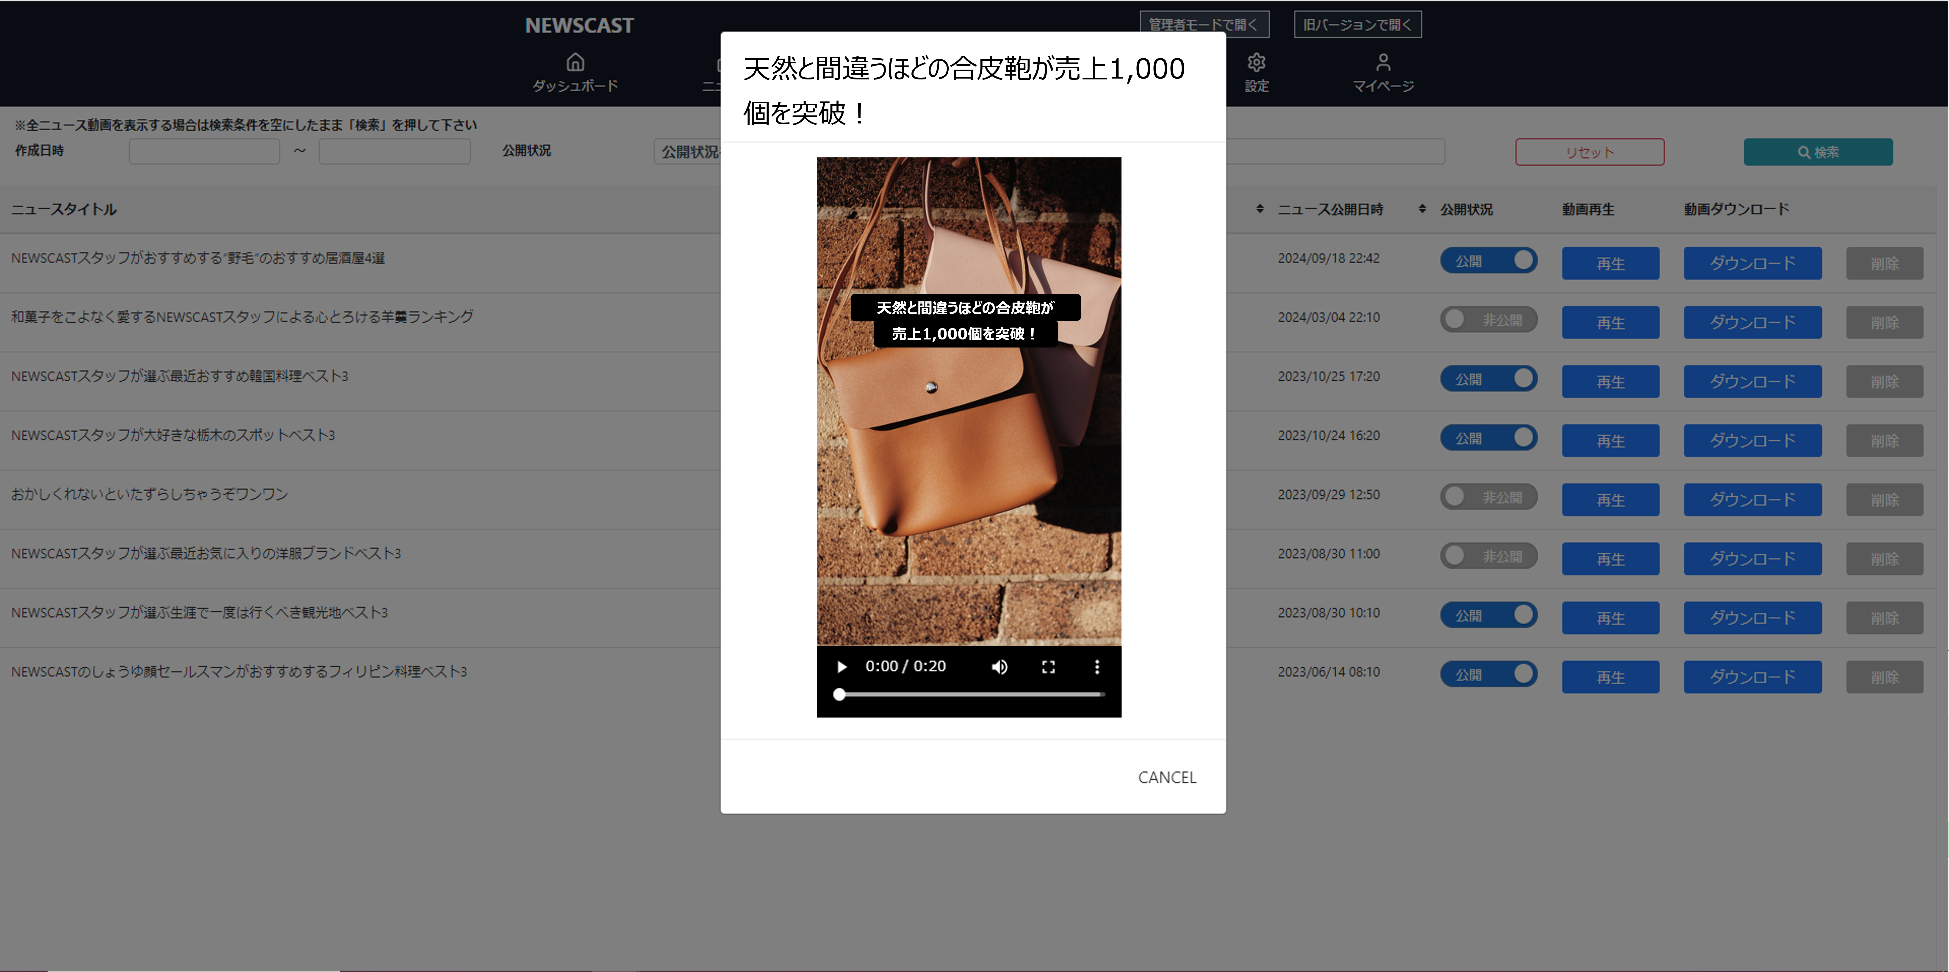Click the creation date start field

pos(204,151)
